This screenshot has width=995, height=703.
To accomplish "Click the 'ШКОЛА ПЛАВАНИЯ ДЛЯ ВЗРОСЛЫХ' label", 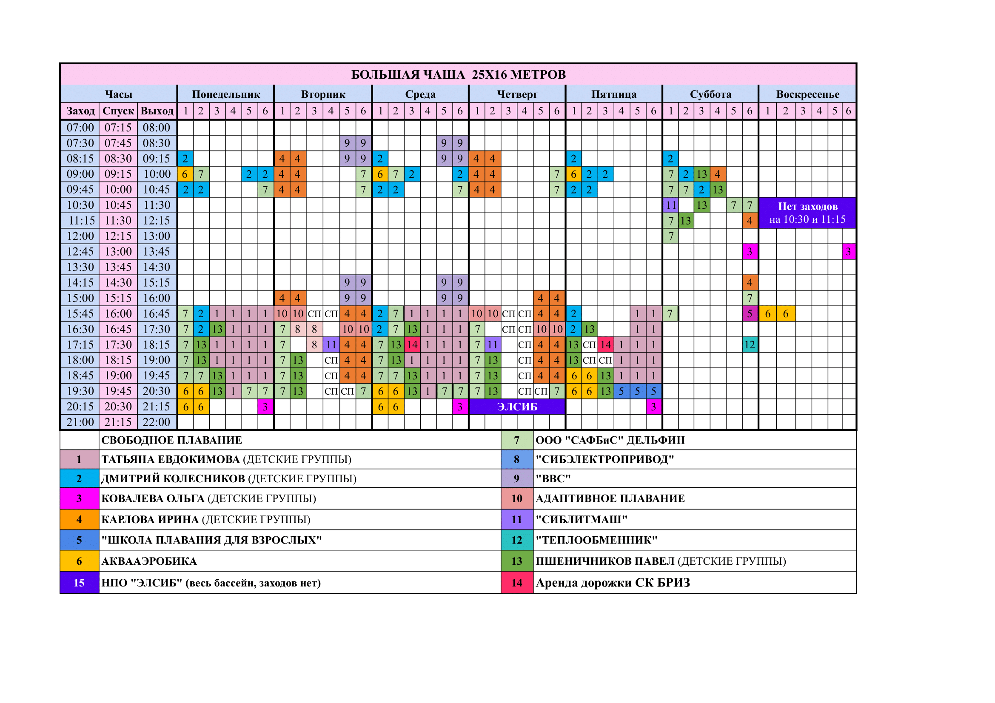I will pyautogui.click(x=211, y=540).
